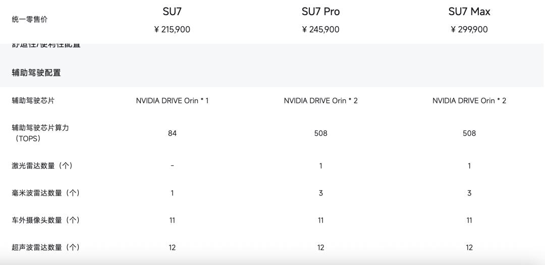Viewport: 545px width, 265px height.
Task: Expand the partially hidden 舒适性/便利性配置 section
Action: [x=46, y=45]
